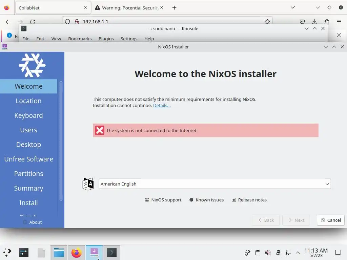
Task: Click the NixOS snowflake logo
Action: tap(32, 65)
